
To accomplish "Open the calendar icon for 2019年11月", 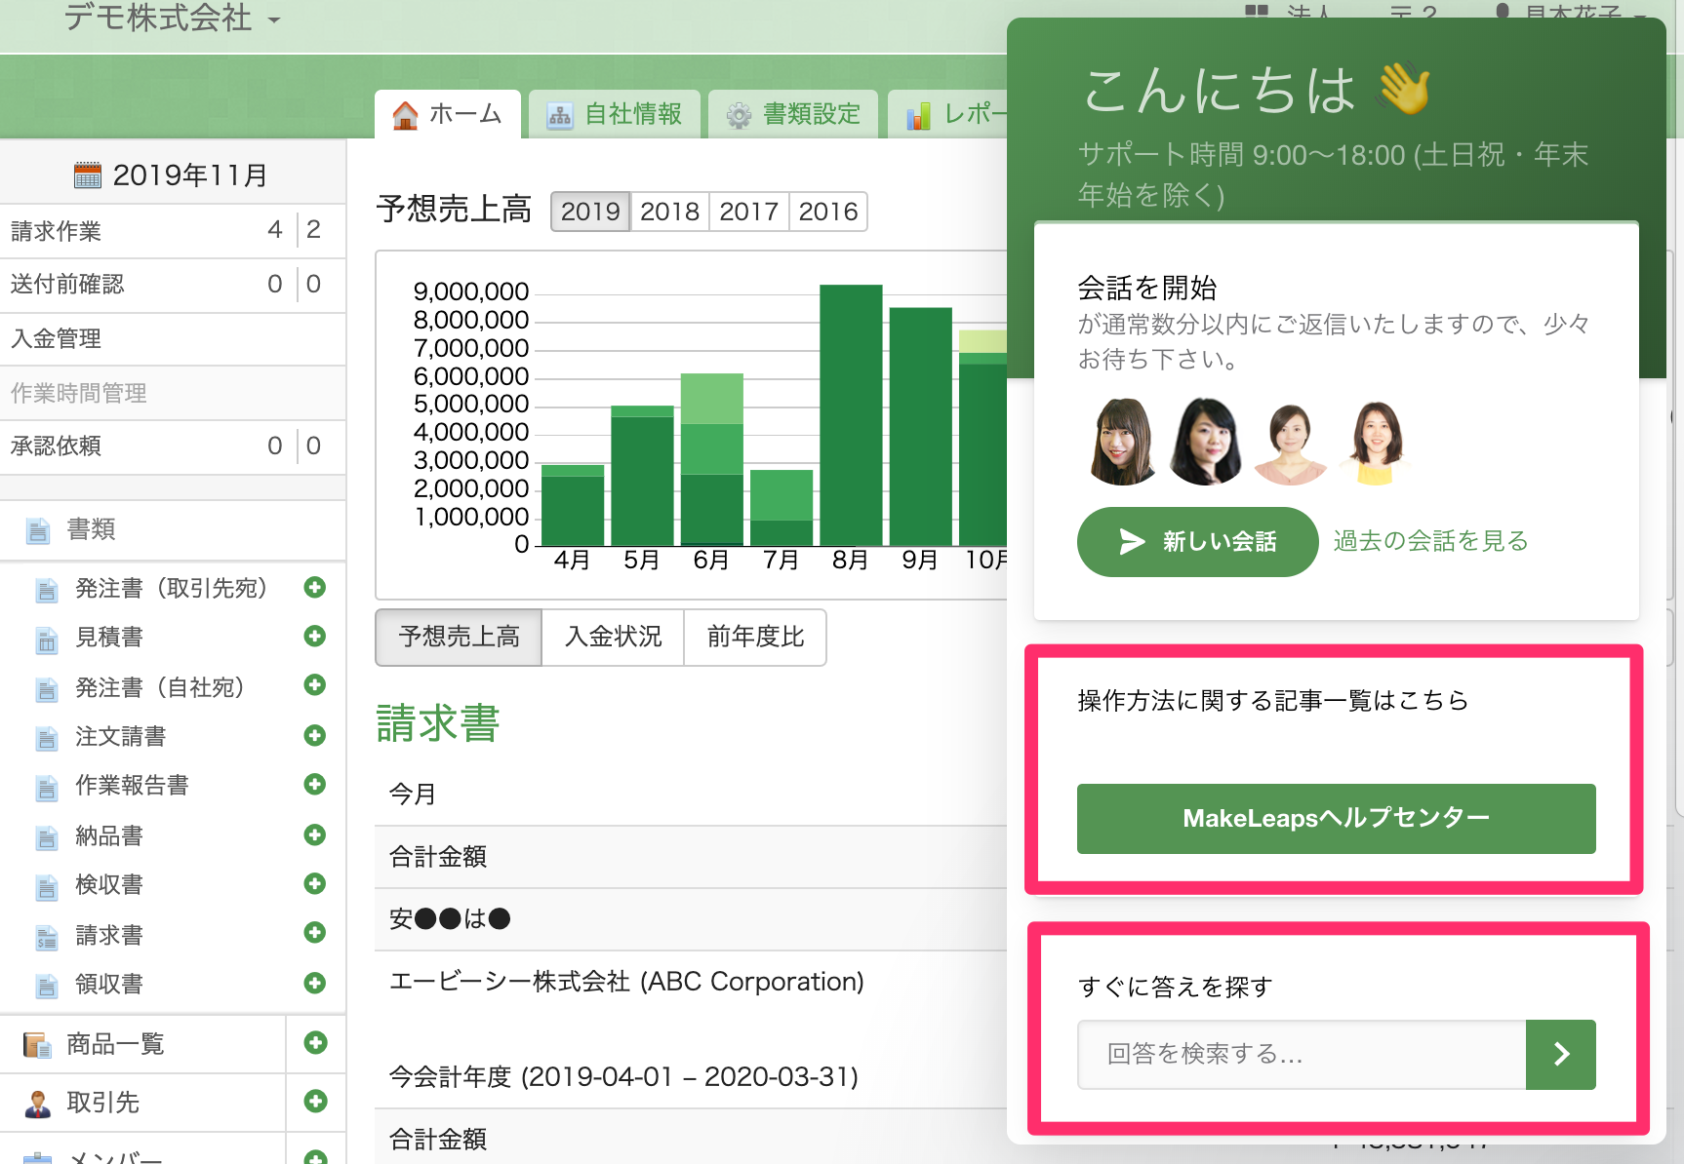I will (88, 175).
